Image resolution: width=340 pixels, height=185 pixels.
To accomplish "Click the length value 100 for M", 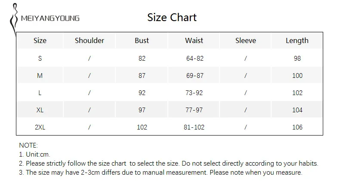I will tap(297, 75).
